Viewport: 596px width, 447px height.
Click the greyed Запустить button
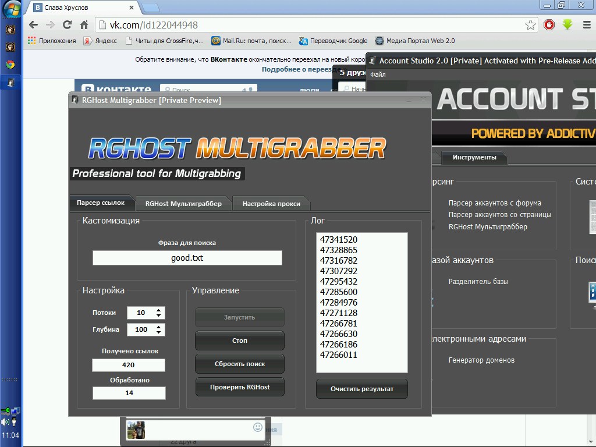(x=239, y=317)
